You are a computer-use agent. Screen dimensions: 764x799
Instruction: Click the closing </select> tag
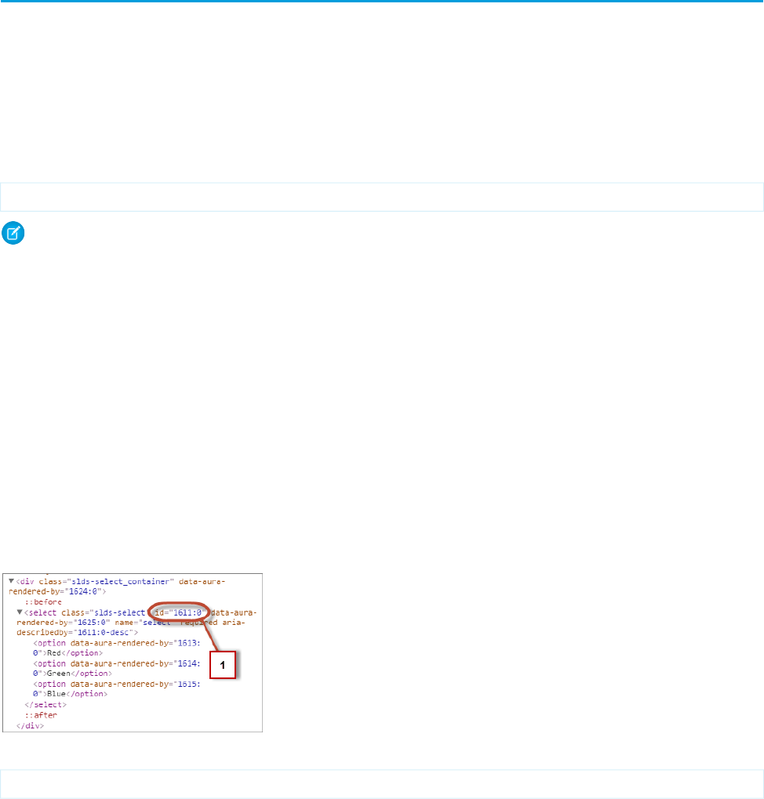(x=45, y=705)
